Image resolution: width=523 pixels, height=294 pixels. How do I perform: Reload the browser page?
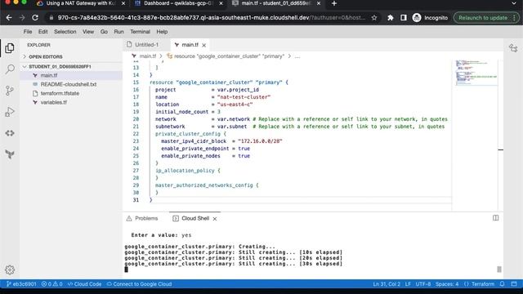click(x=35, y=18)
